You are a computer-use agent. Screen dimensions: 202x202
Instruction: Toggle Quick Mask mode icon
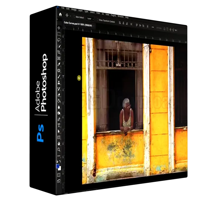coord(59,175)
